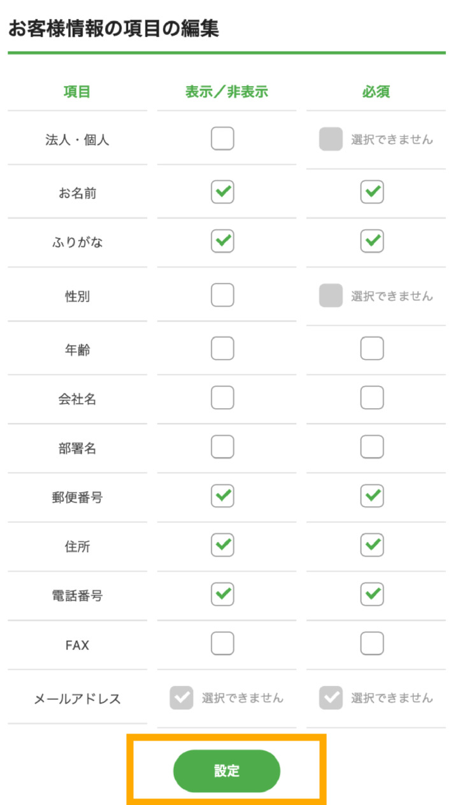This screenshot has width=453, height=805.
Task: Mark 会社名 as required
Action: [372, 397]
